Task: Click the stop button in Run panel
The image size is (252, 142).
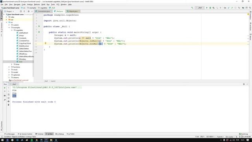Action: coord(5,91)
